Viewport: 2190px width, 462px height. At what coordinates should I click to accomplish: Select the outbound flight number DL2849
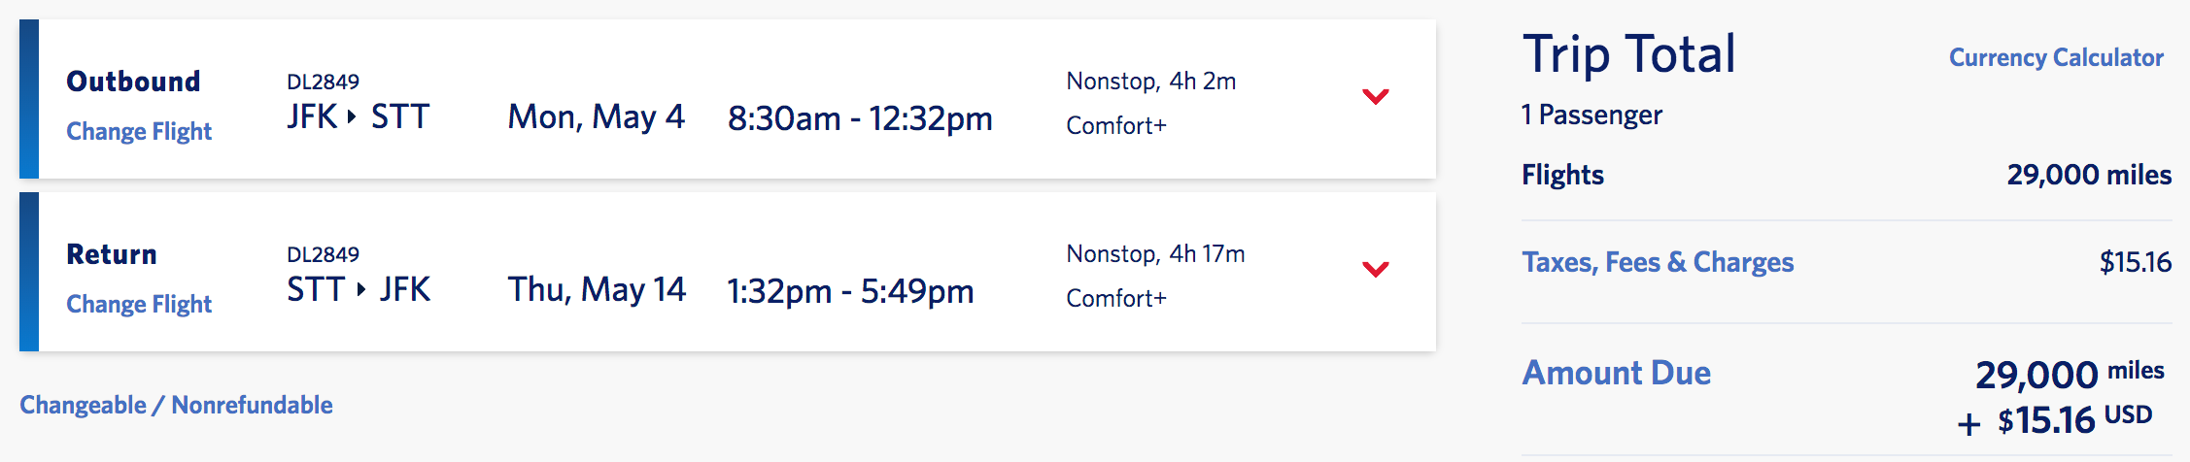coord(323,82)
